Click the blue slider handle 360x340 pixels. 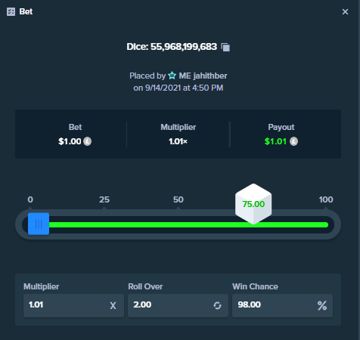coord(39,224)
